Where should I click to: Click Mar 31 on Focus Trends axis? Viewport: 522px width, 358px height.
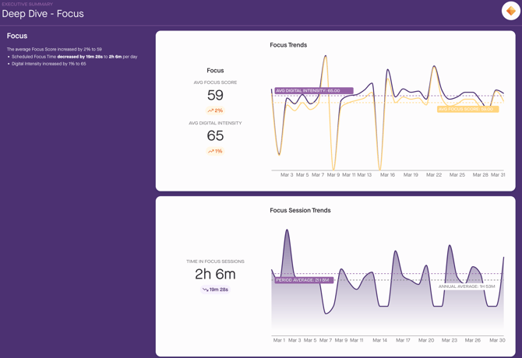pos(498,175)
